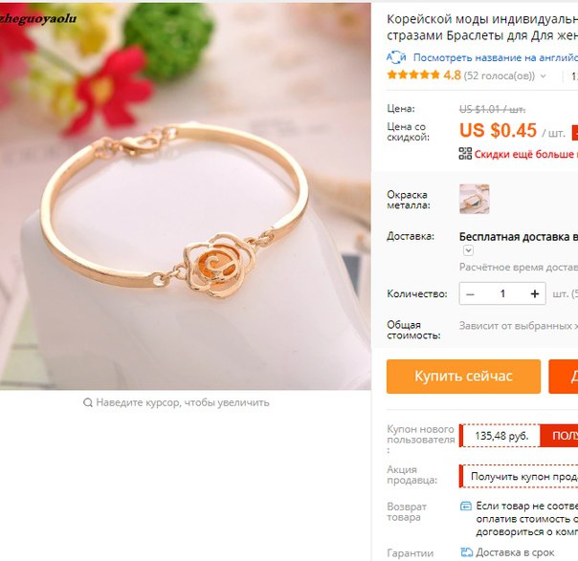Open the Скидки ещё больше link
The height and width of the screenshot is (561, 578).
(526, 154)
